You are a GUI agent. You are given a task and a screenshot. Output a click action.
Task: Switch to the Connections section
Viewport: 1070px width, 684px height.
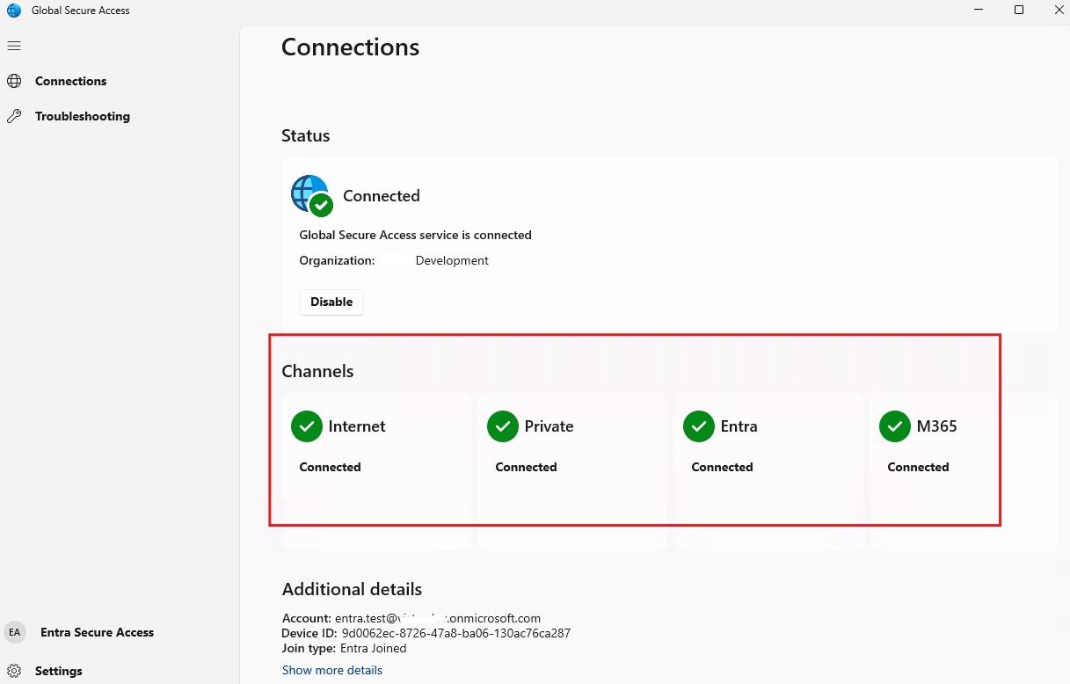pyautogui.click(x=70, y=80)
